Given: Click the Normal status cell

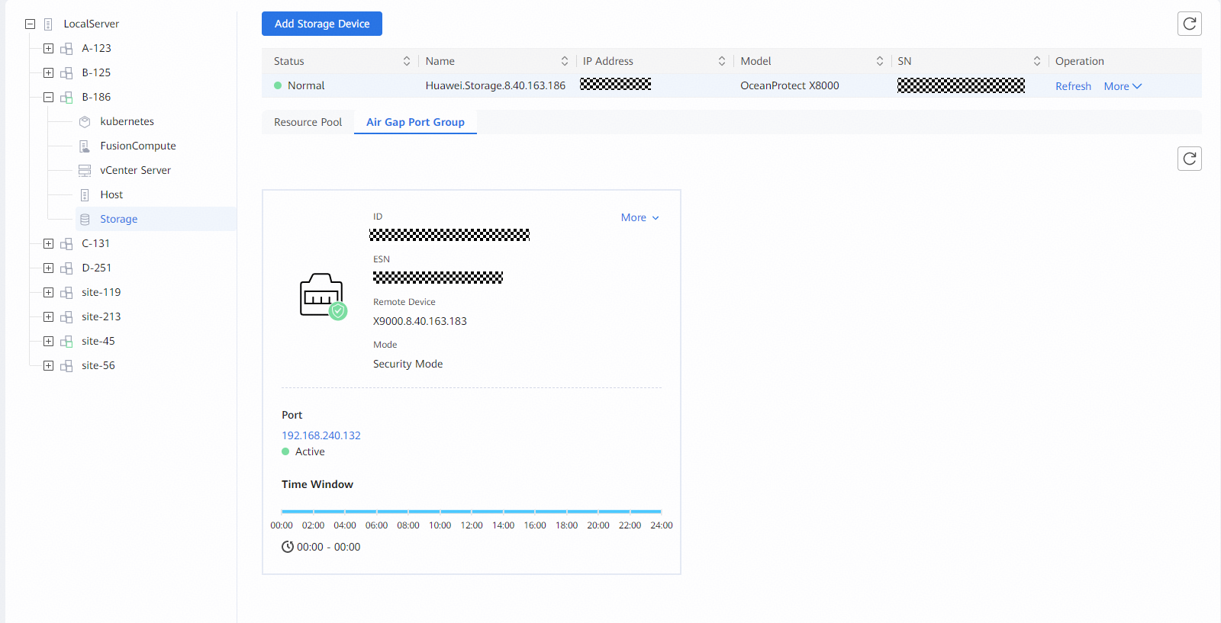Looking at the screenshot, I should tap(306, 85).
